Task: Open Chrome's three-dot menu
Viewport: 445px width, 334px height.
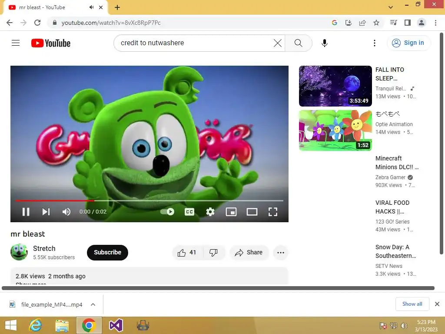Action: 435,23
